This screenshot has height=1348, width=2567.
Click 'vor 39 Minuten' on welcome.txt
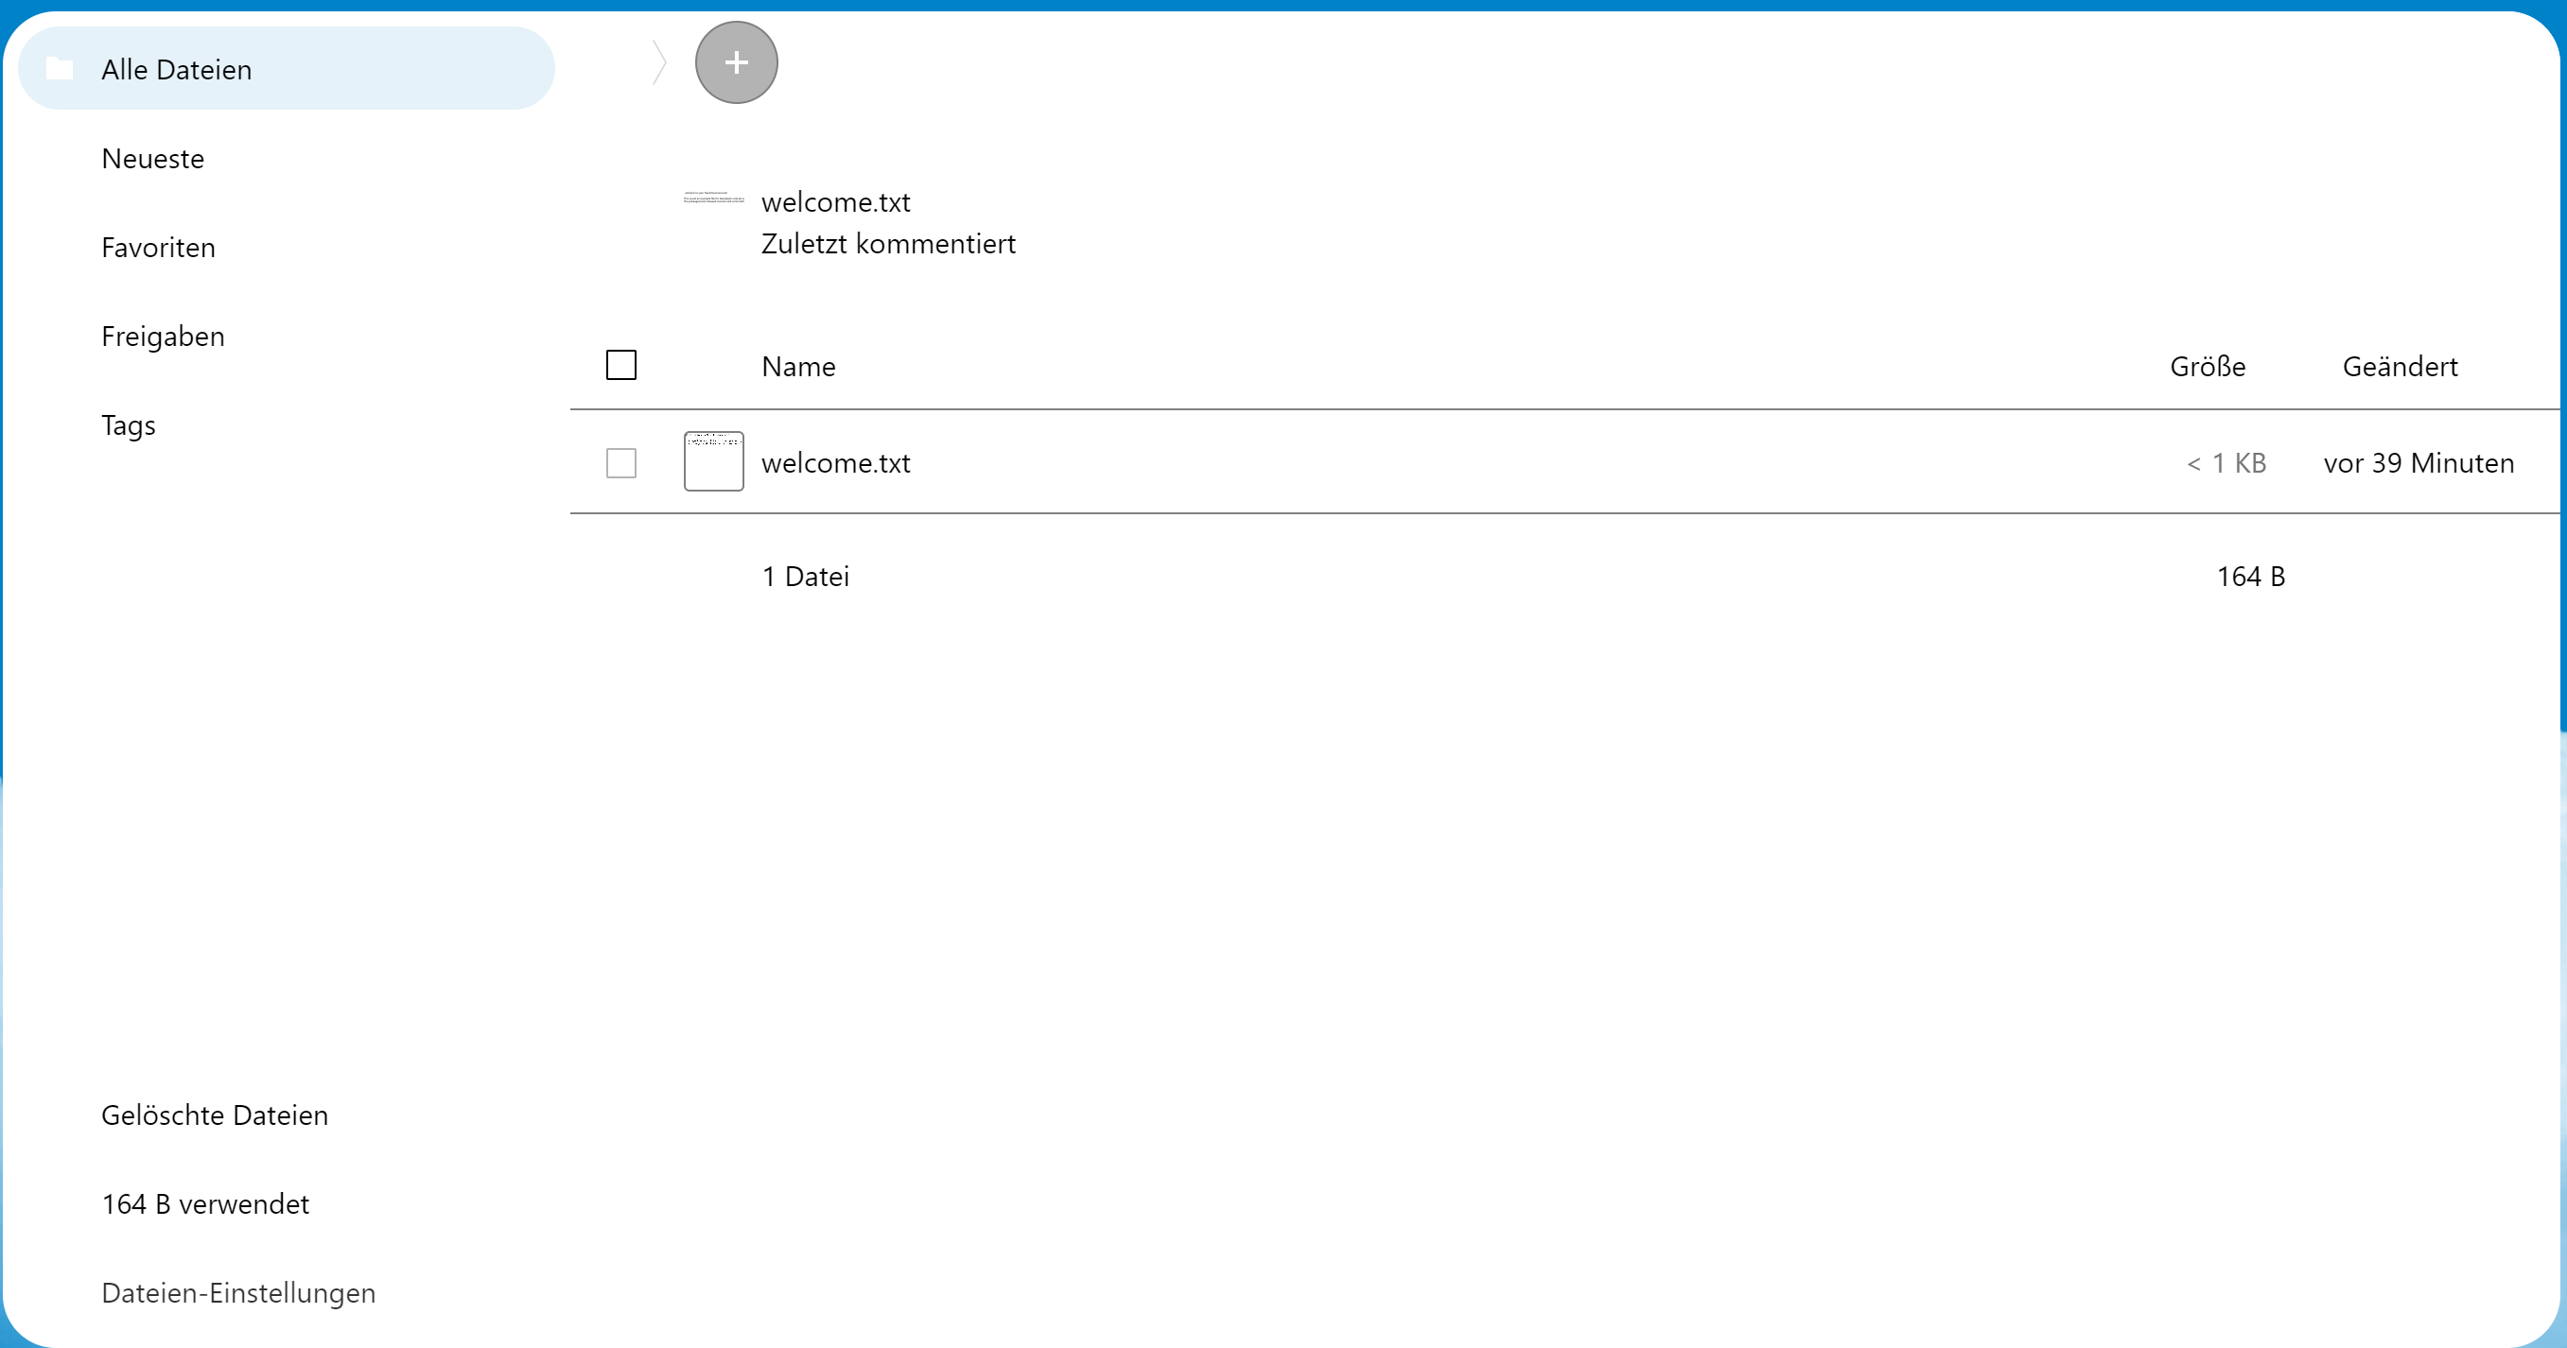(x=2419, y=463)
